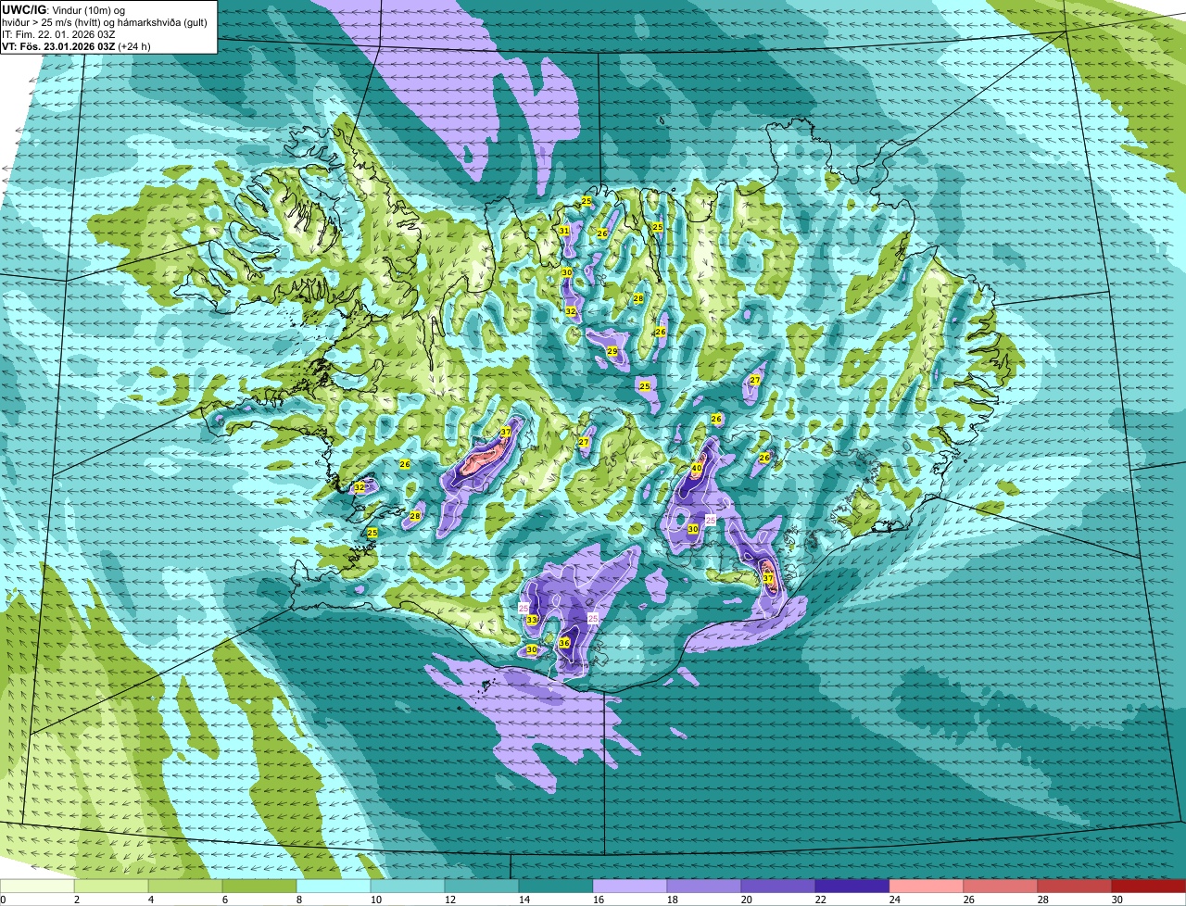Pick the 28–30 m/s red legend swatch
The height and width of the screenshot is (906, 1186).
(1075, 887)
